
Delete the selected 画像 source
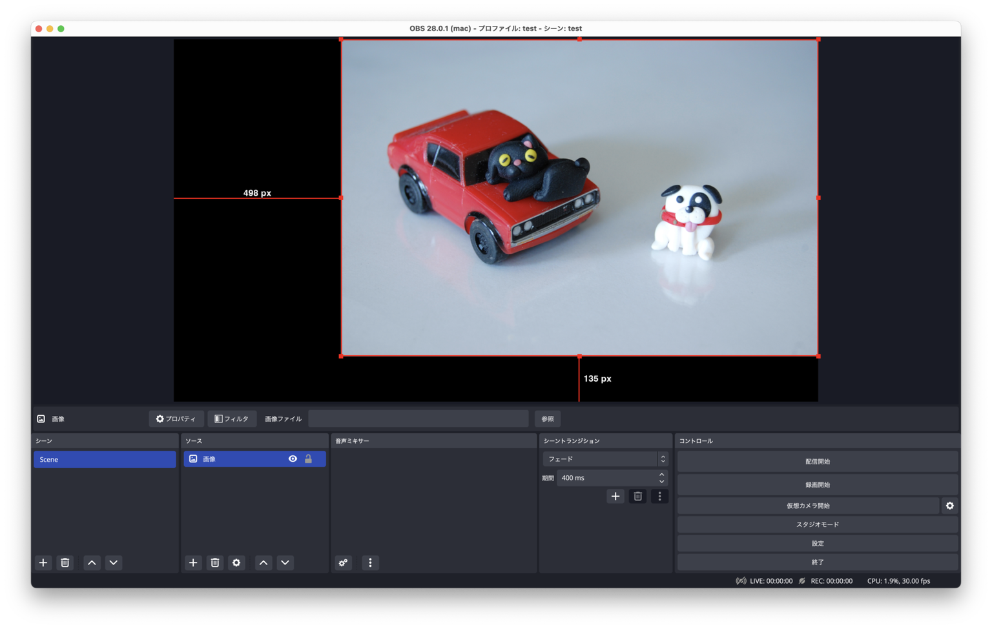[214, 562]
